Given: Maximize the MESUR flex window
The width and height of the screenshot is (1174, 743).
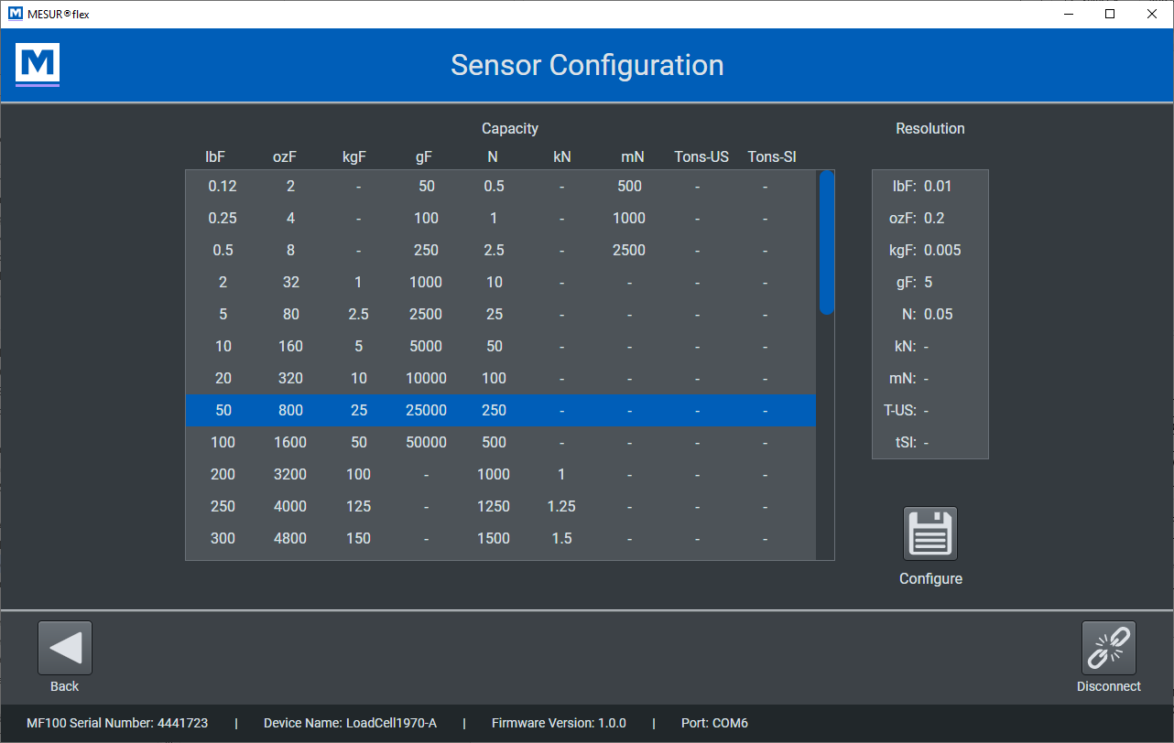Looking at the screenshot, I should (1109, 14).
